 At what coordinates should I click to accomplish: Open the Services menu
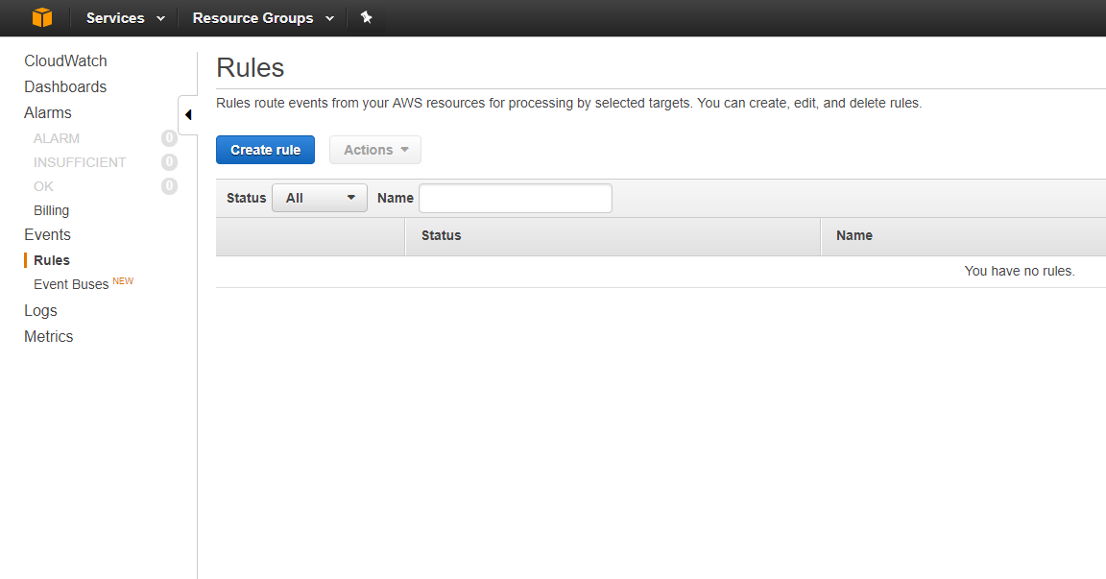tap(125, 18)
